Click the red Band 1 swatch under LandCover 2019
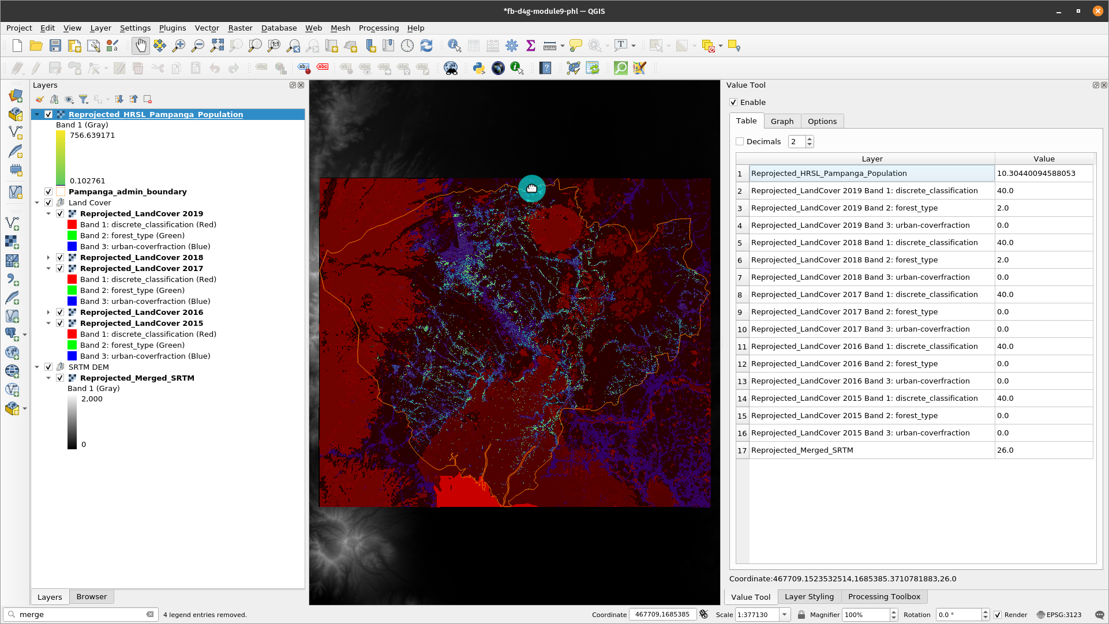Screen dimensions: 1109x624 coord(72,224)
